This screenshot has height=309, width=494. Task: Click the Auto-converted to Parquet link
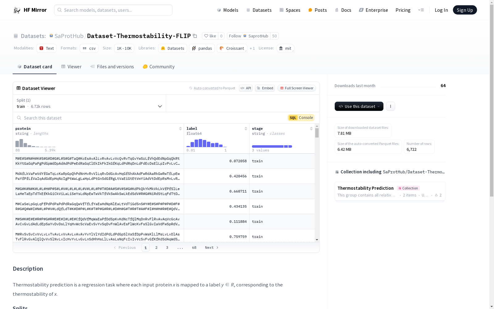click(206, 88)
